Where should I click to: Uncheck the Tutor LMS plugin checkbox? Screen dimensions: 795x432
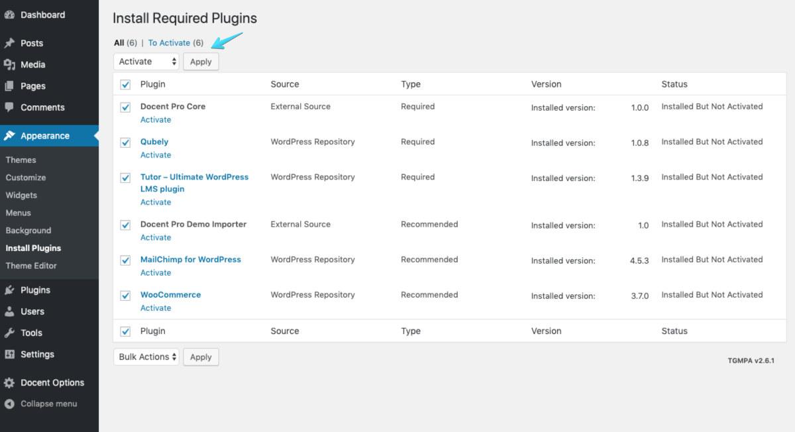[x=125, y=178]
